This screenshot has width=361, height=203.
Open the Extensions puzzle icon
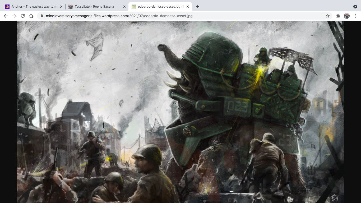tap(338, 16)
